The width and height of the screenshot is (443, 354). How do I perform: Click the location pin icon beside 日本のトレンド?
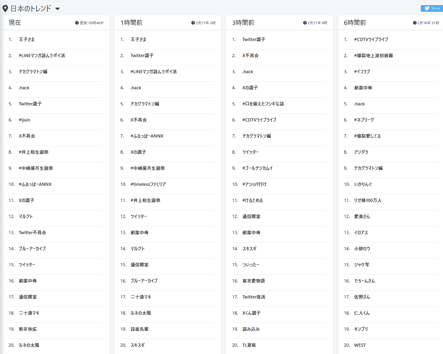click(x=5, y=8)
